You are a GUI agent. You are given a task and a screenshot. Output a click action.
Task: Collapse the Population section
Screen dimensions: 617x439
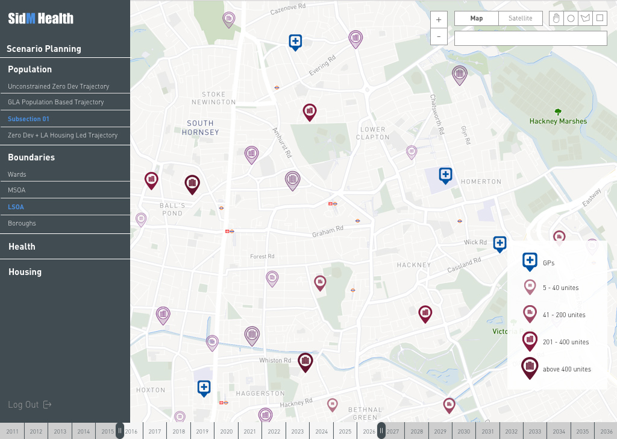tap(30, 69)
